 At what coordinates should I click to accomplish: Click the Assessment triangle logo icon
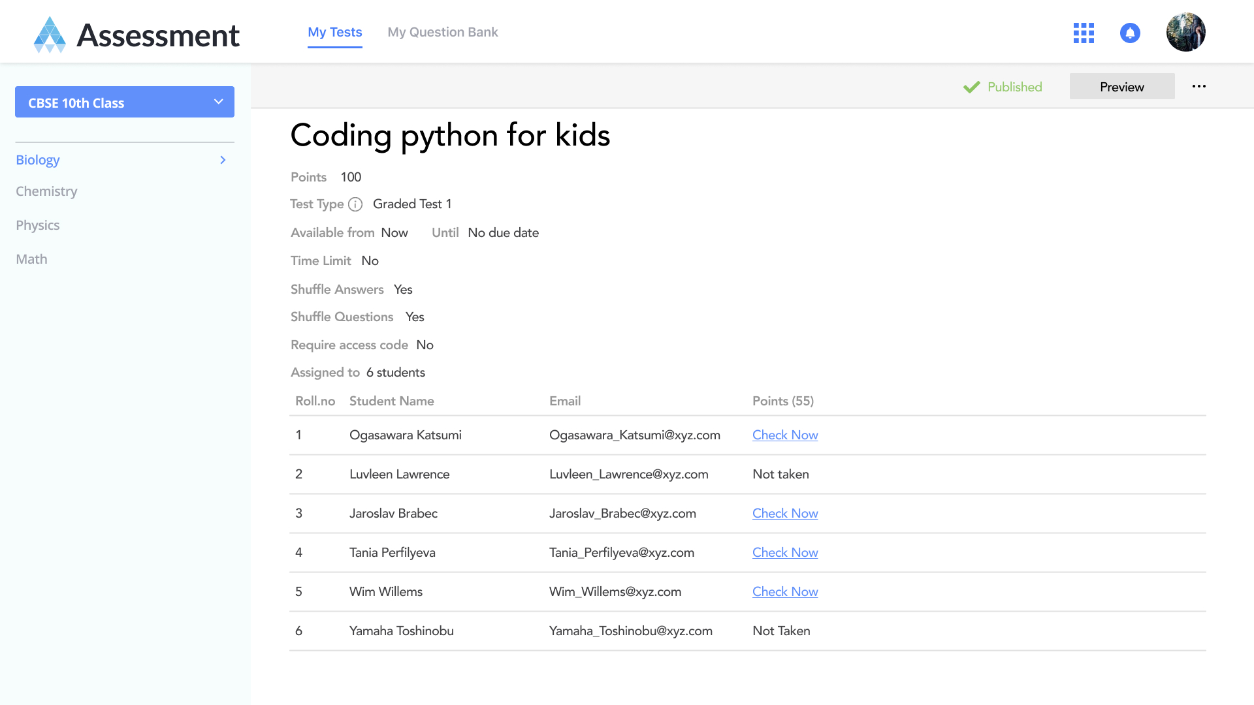tap(50, 35)
